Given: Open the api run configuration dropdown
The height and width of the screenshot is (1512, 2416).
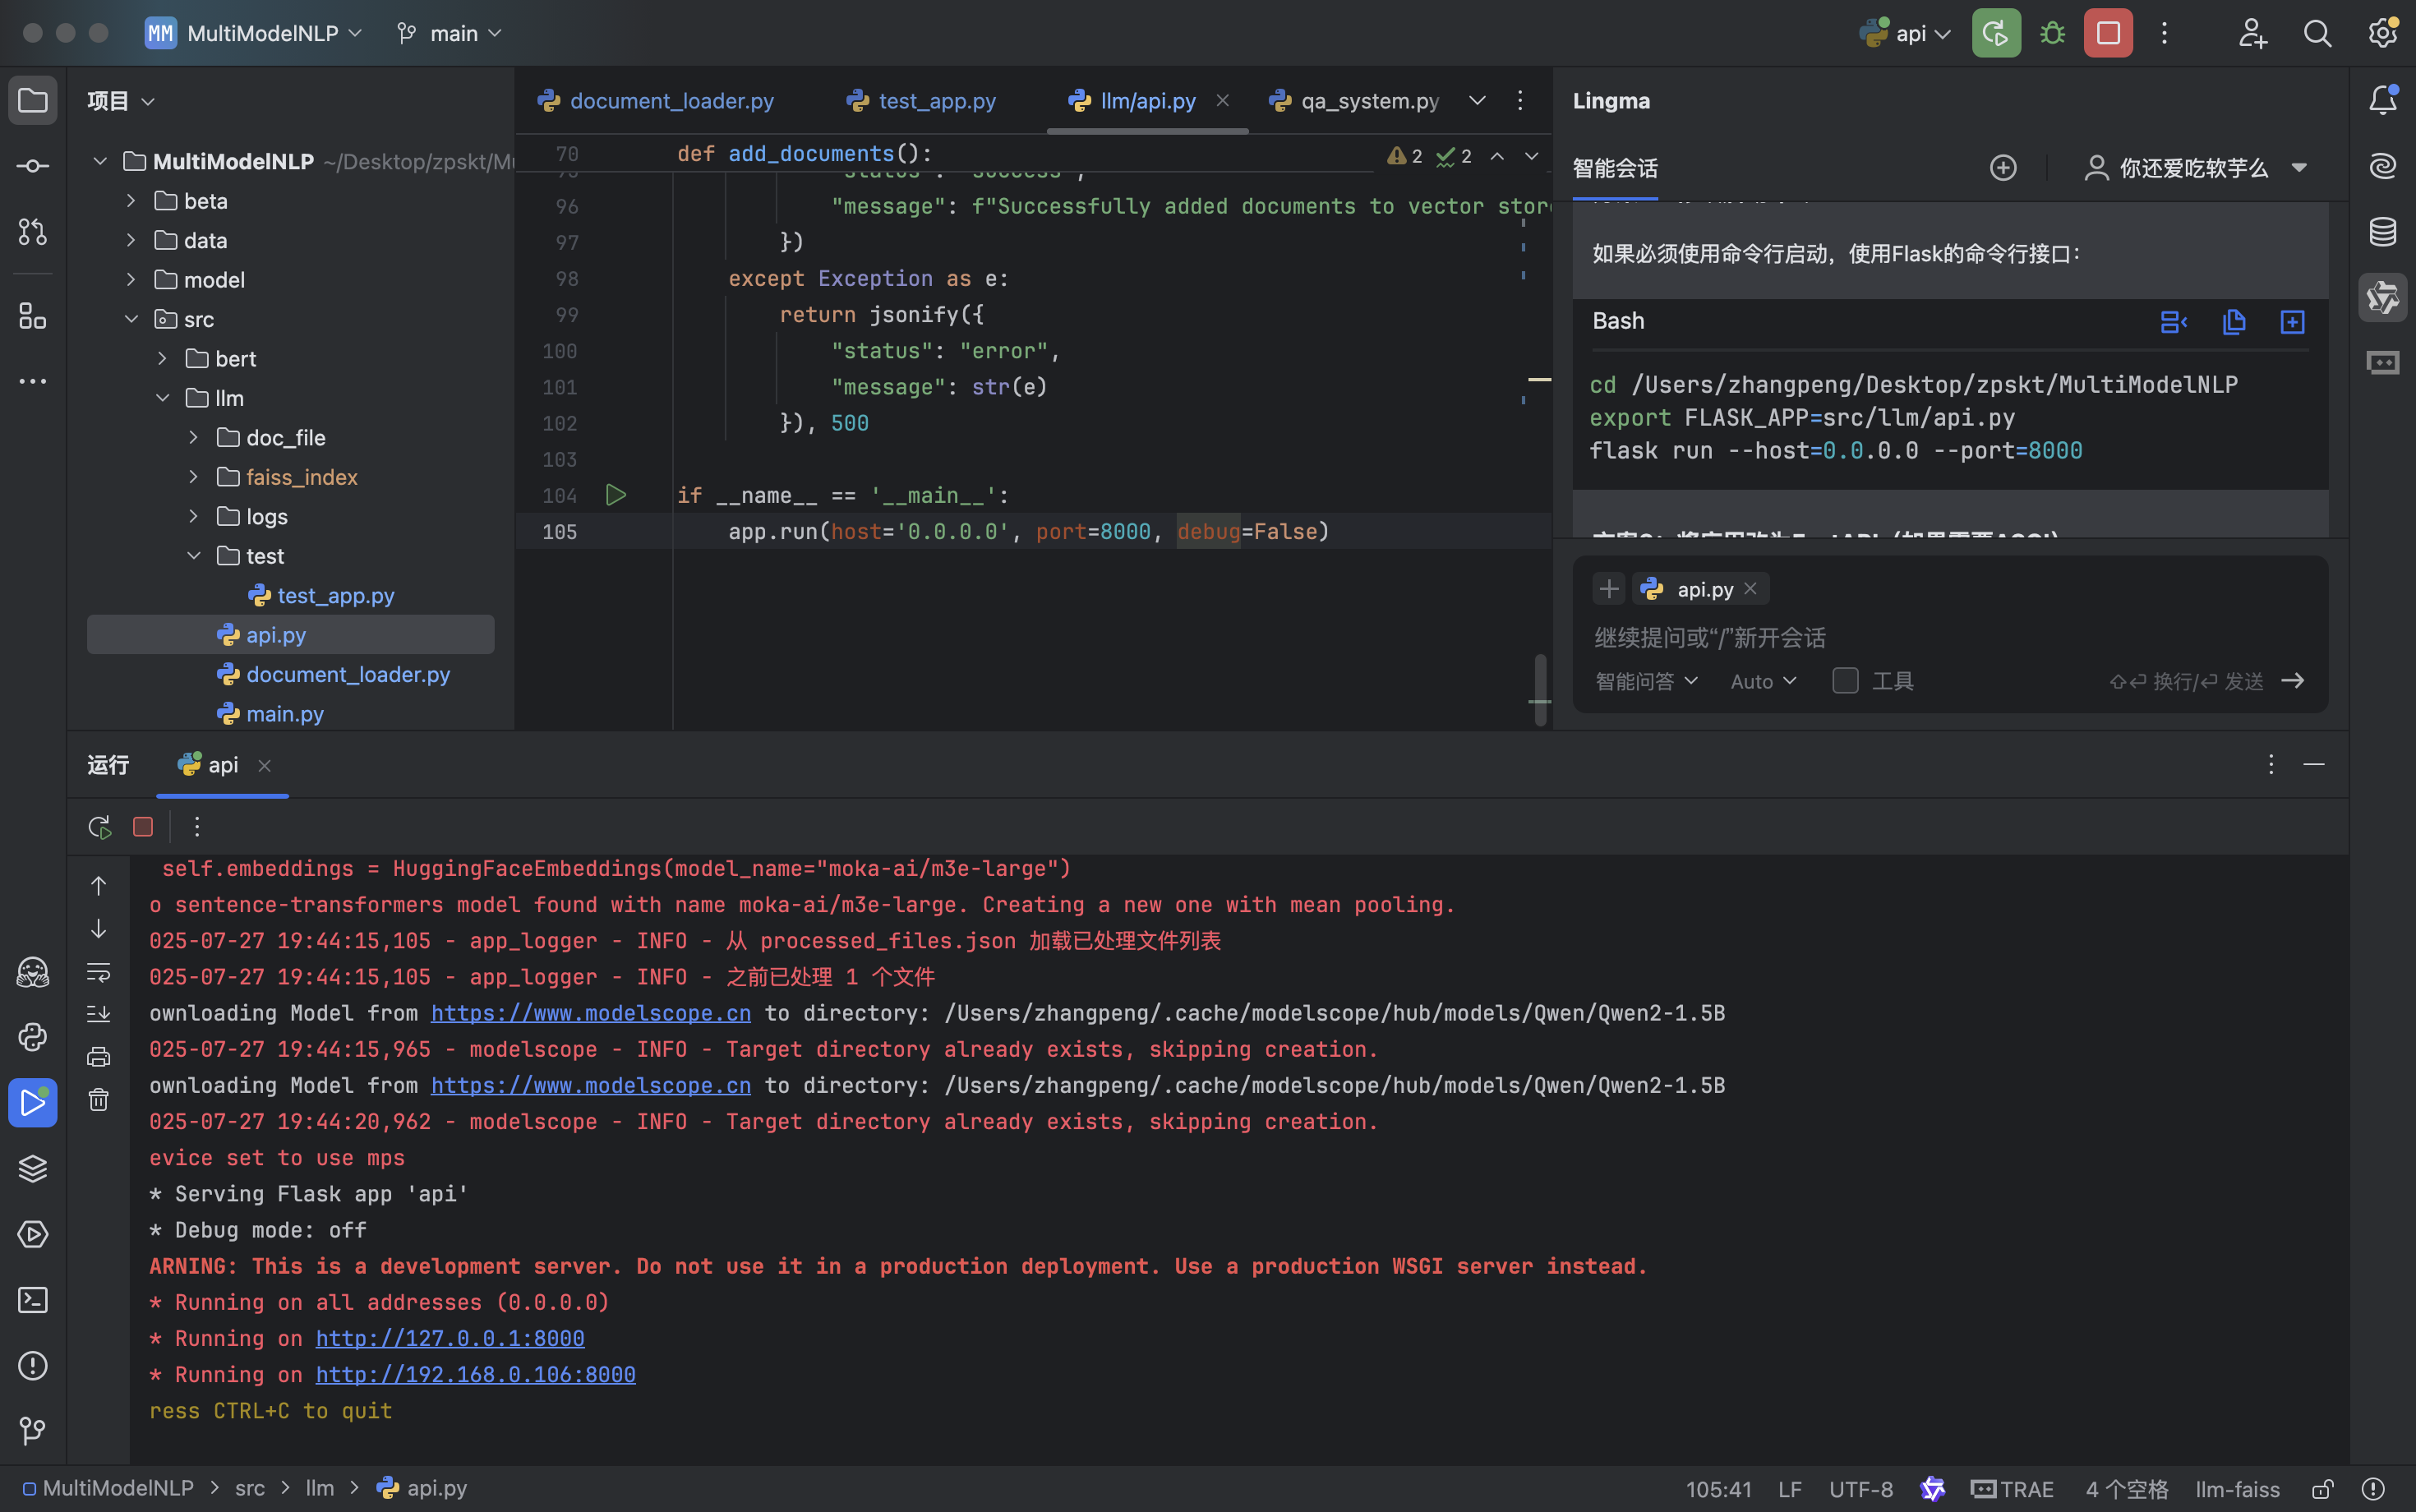Looking at the screenshot, I should [1906, 34].
